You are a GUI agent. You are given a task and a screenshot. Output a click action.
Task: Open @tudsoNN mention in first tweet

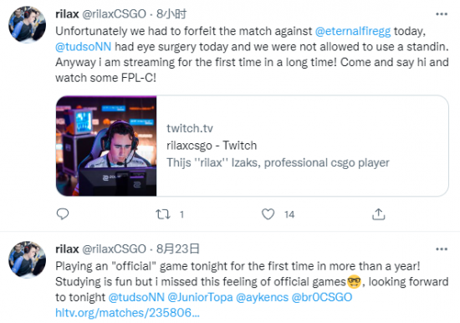pyautogui.click(x=84, y=47)
